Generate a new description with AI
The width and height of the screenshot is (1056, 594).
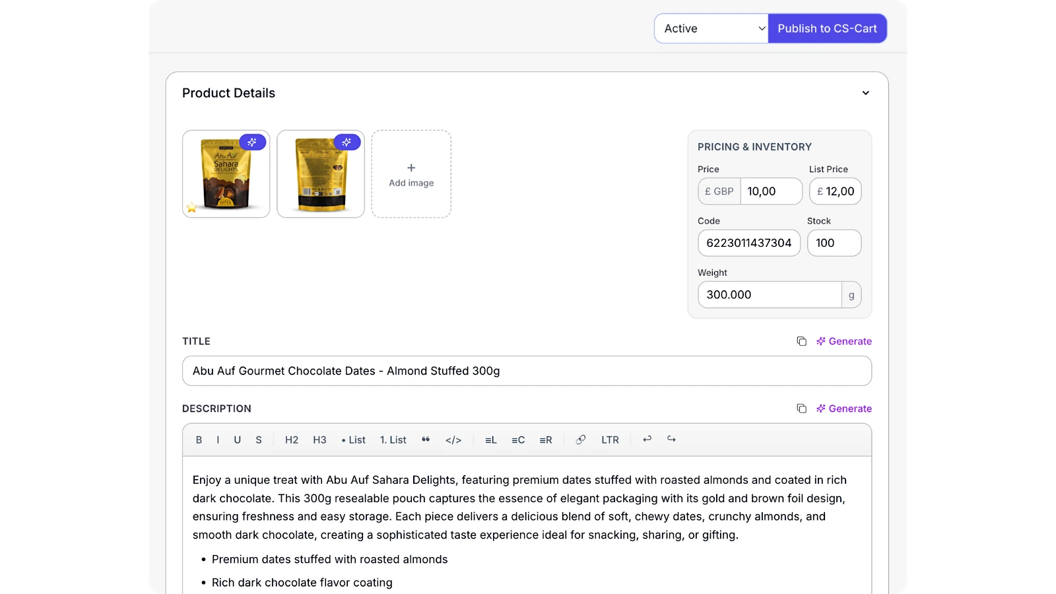(844, 409)
